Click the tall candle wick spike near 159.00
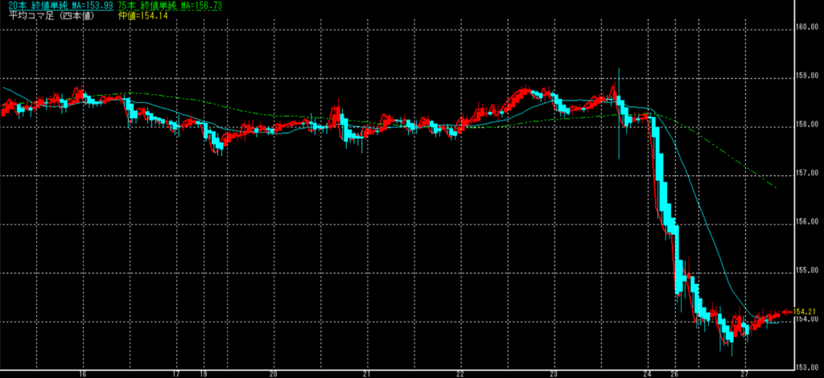This screenshot has height=378, width=824. (619, 80)
